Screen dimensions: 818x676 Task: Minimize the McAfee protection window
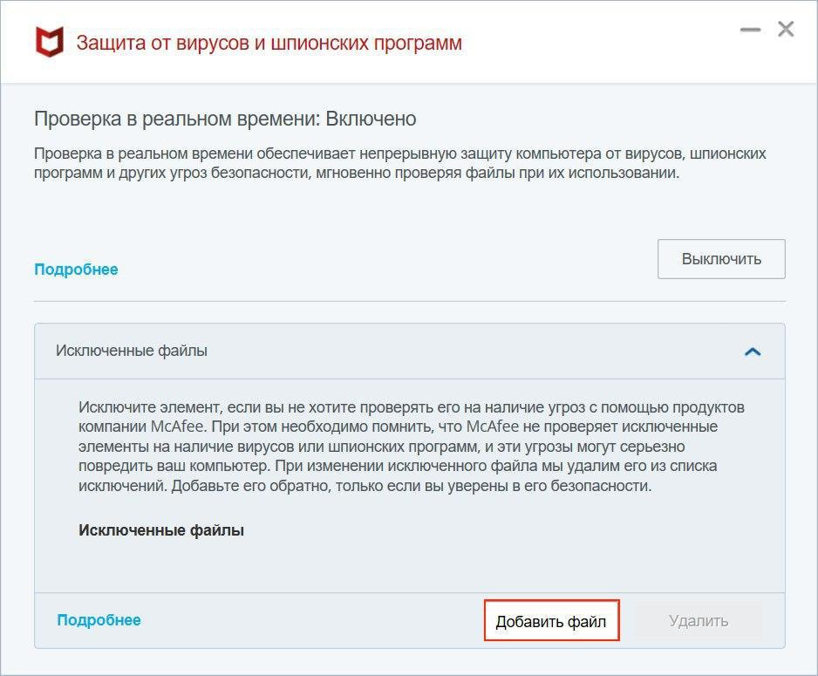pos(750,31)
